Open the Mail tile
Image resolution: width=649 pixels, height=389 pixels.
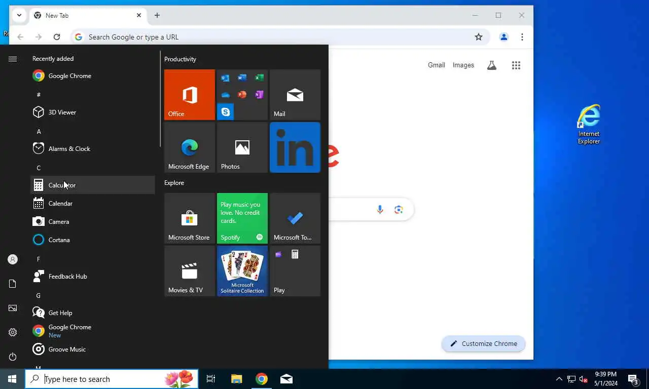tap(295, 95)
